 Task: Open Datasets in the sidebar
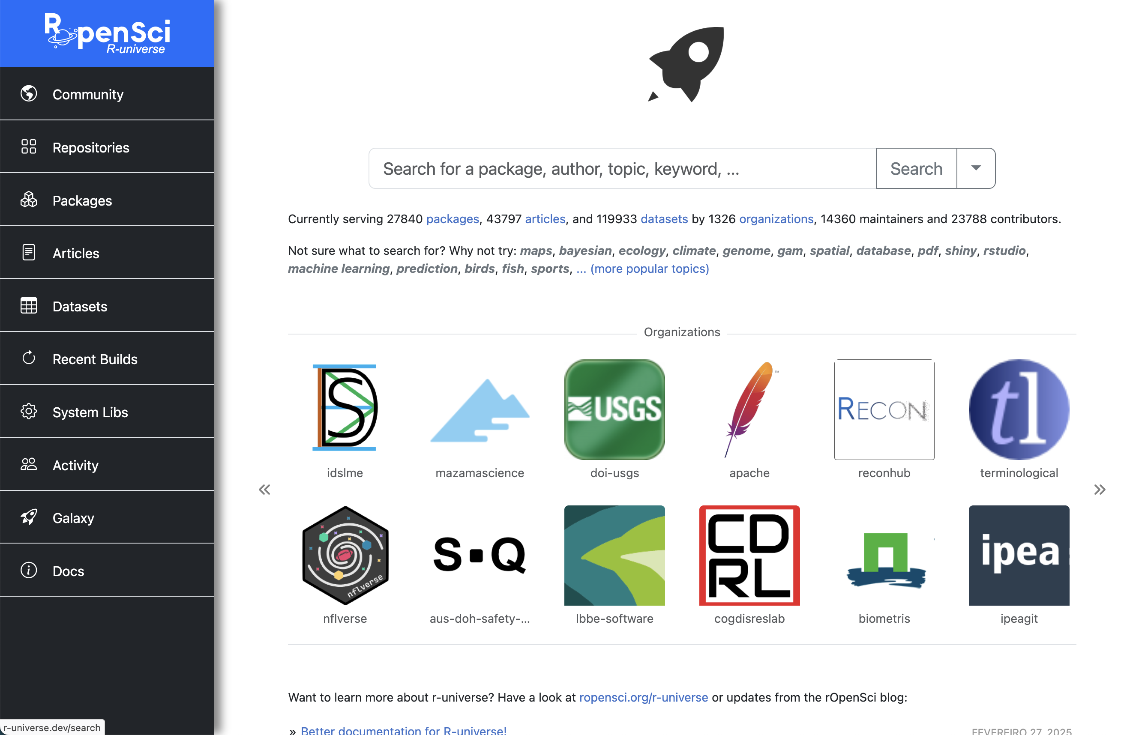coord(107,306)
